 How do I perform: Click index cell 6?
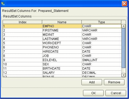pos(22,47)
